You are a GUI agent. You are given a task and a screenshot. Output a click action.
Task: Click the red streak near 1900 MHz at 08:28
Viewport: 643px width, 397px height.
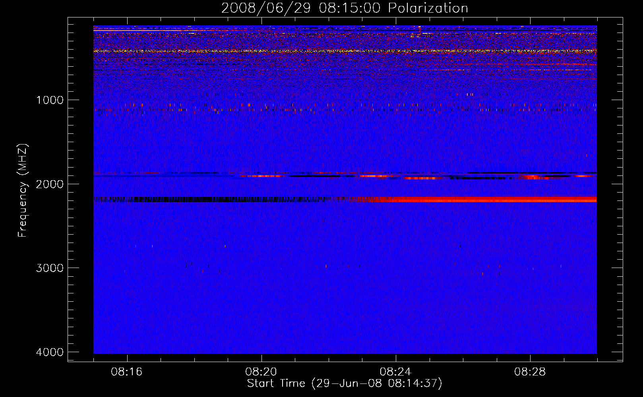[x=533, y=177]
